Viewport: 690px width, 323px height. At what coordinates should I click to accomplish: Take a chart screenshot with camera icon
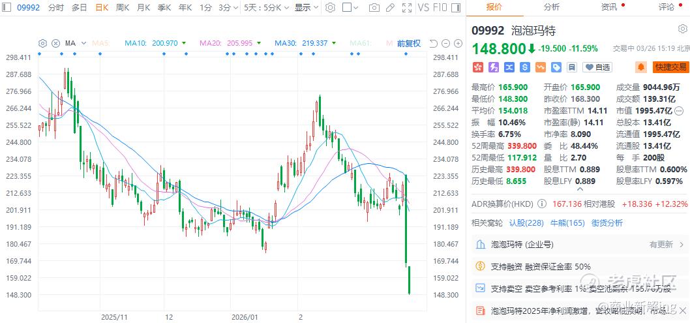374,8
